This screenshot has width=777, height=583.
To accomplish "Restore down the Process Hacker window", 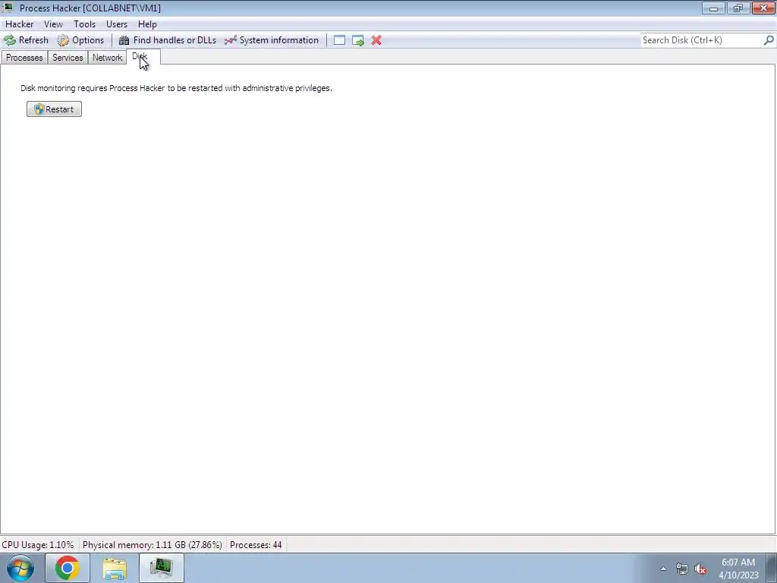I will point(738,8).
